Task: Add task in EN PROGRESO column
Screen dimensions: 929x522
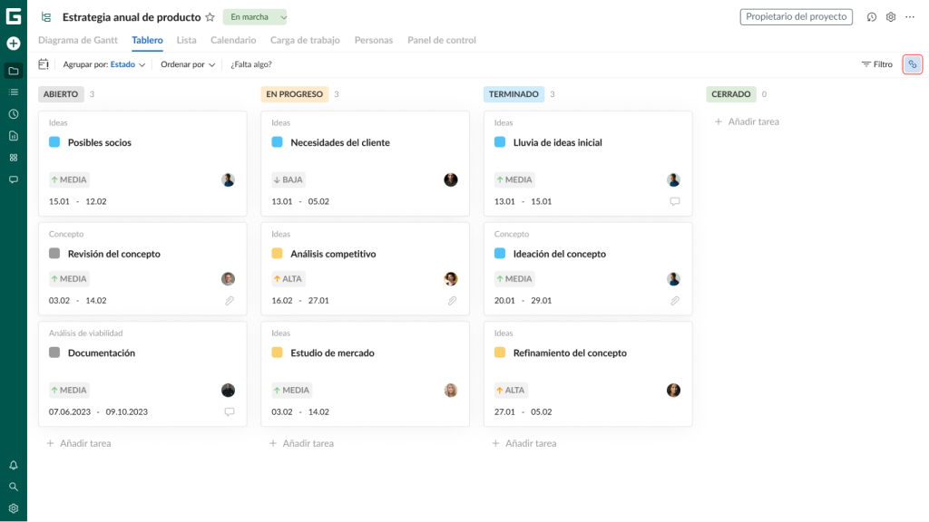Action: [x=301, y=443]
